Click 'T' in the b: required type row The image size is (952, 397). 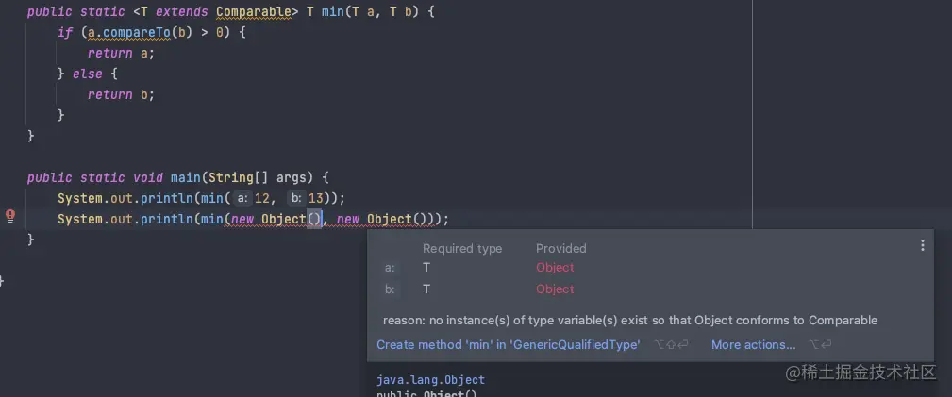(x=426, y=289)
